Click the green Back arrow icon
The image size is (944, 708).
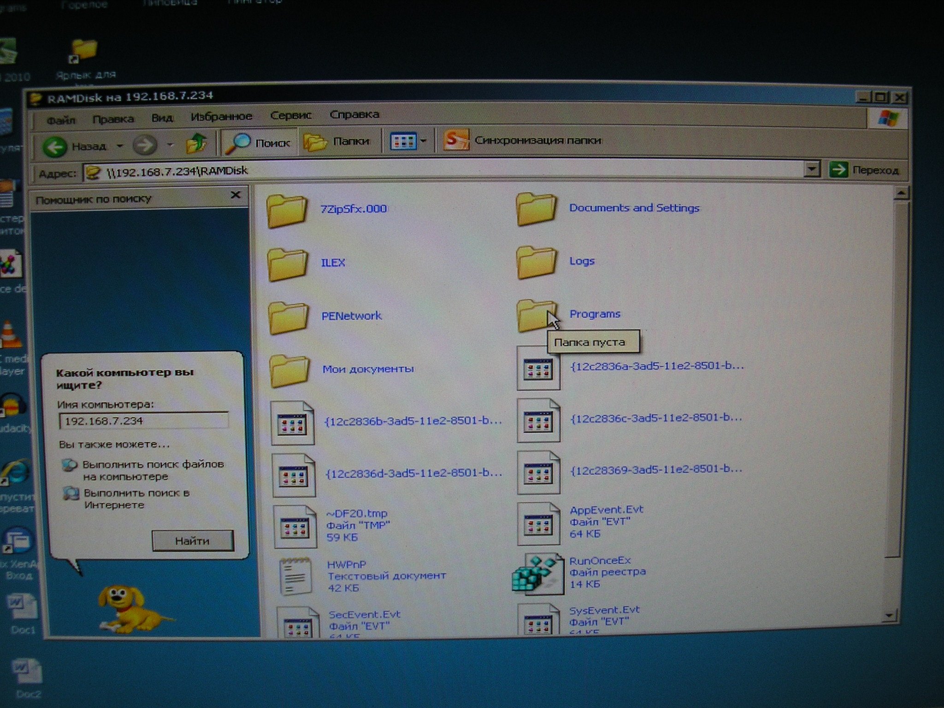point(55,147)
